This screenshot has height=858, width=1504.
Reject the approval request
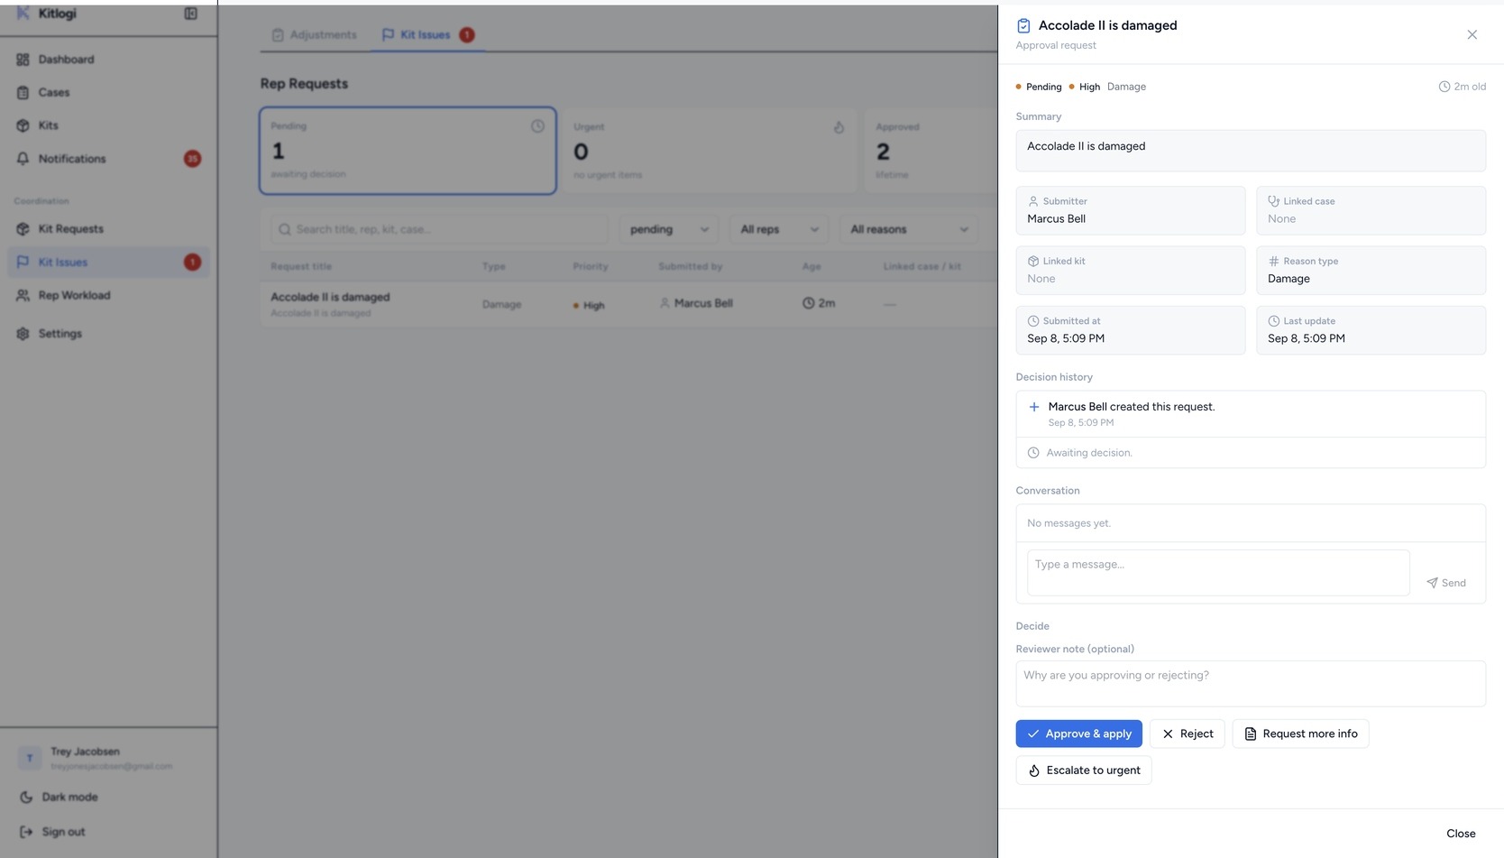pos(1187,733)
